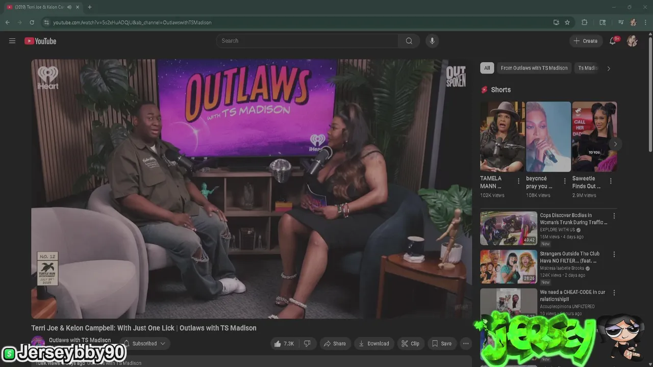Viewport: 653px width, 367px height.
Task: Open TAMELA MANN short thumbnail
Action: click(502, 137)
